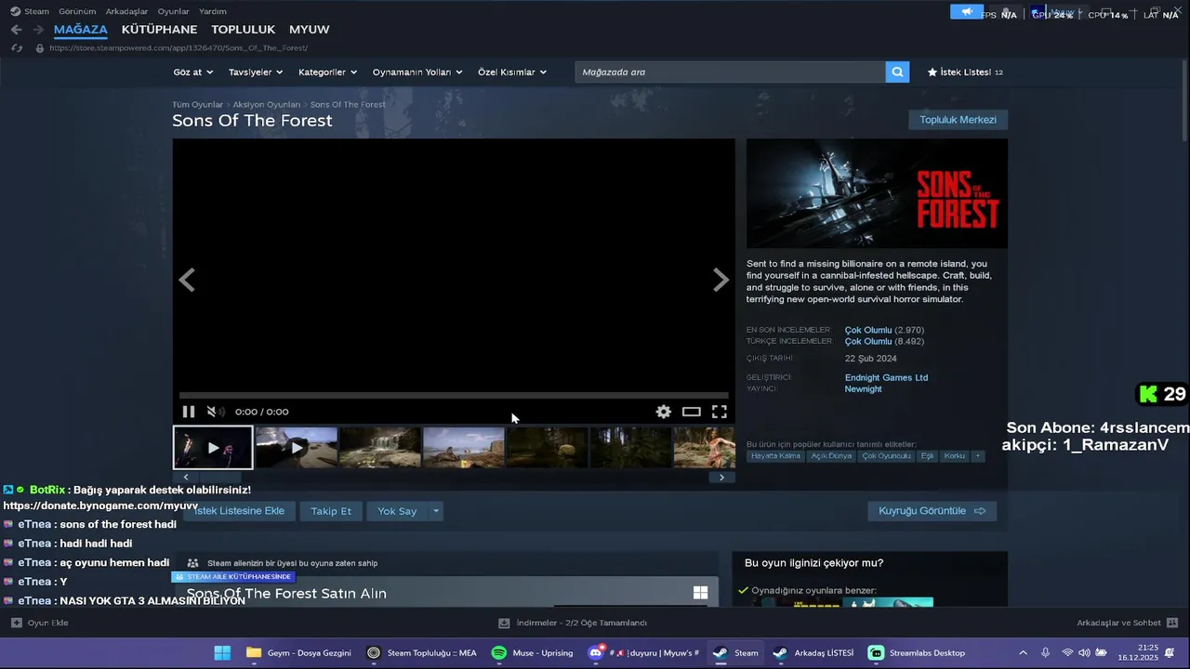1190x669 pixels.
Task: Select Açık Dünya tag
Action: point(831,456)
